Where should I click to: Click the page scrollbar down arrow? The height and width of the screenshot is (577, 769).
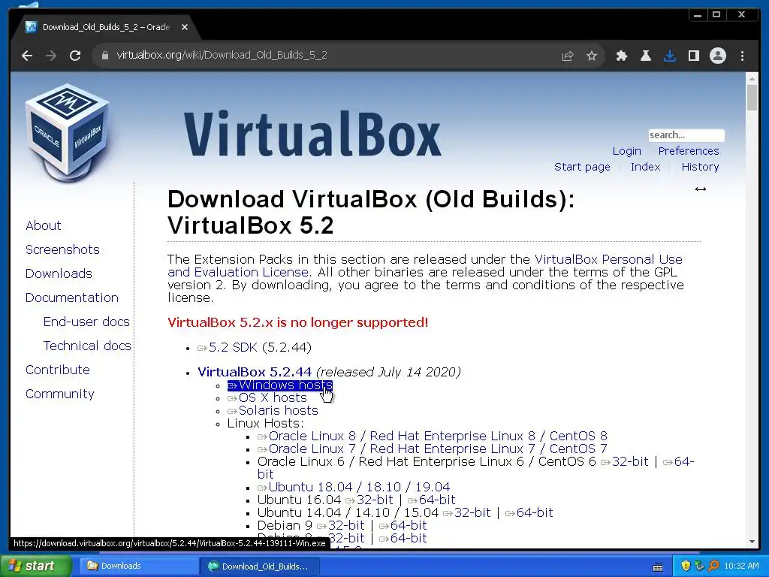(752, 542)
